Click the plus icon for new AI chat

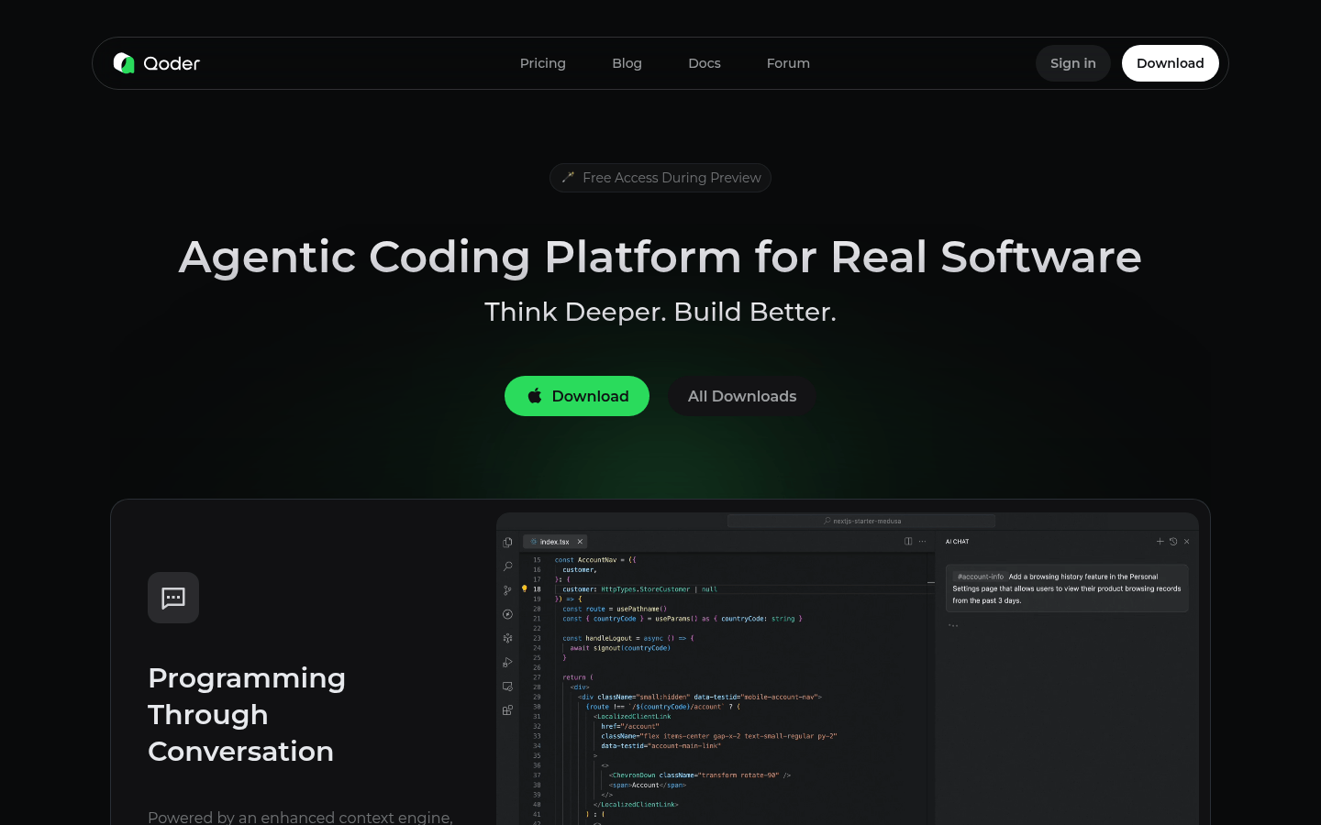pyautogui.click(x=1160, y=542)
